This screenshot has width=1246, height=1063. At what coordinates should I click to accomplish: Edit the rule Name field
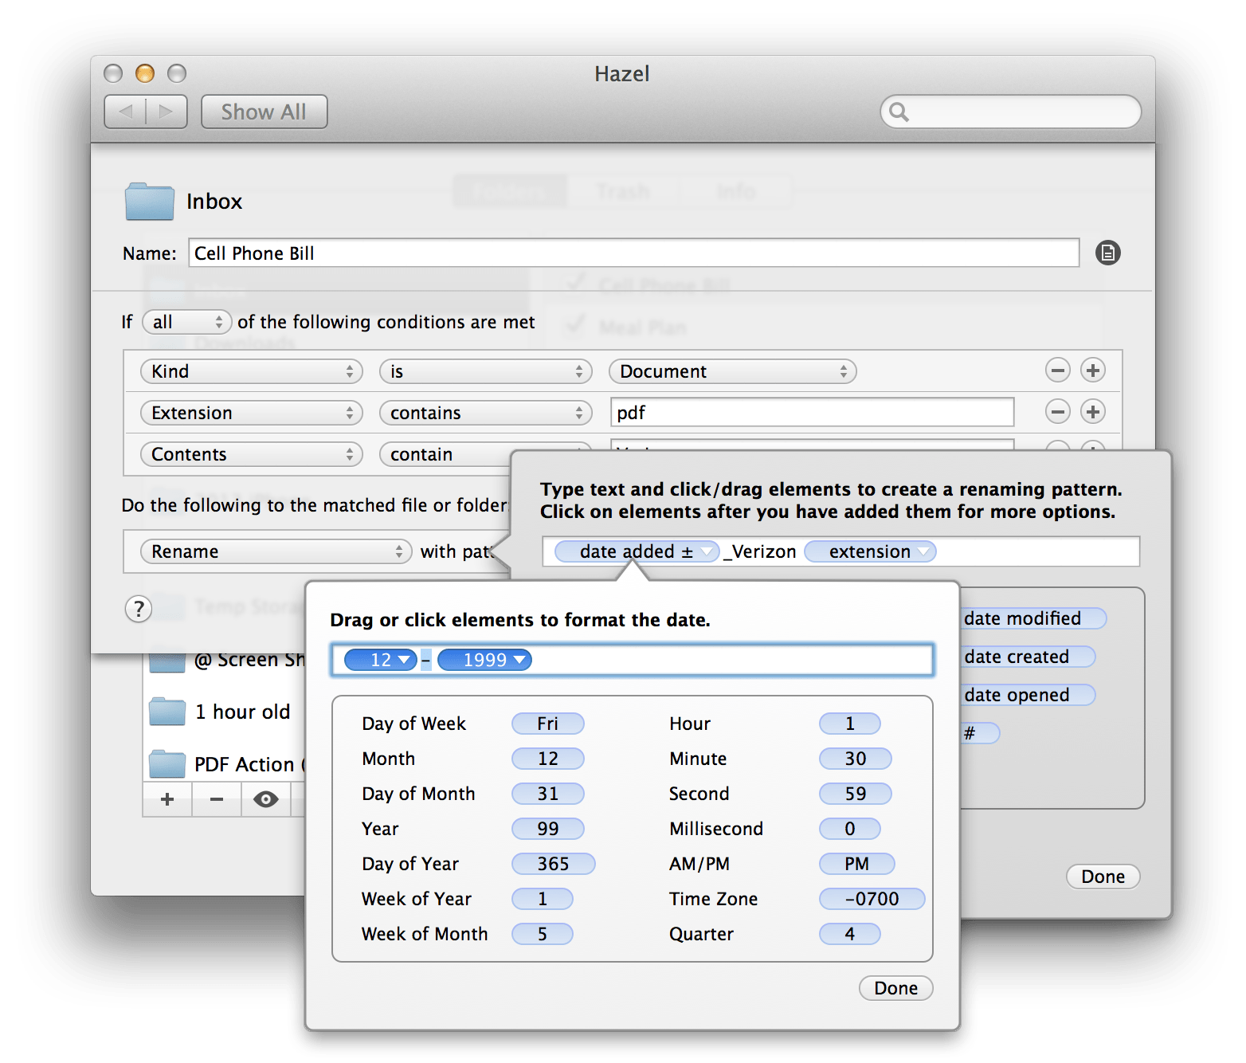point(633,253)
